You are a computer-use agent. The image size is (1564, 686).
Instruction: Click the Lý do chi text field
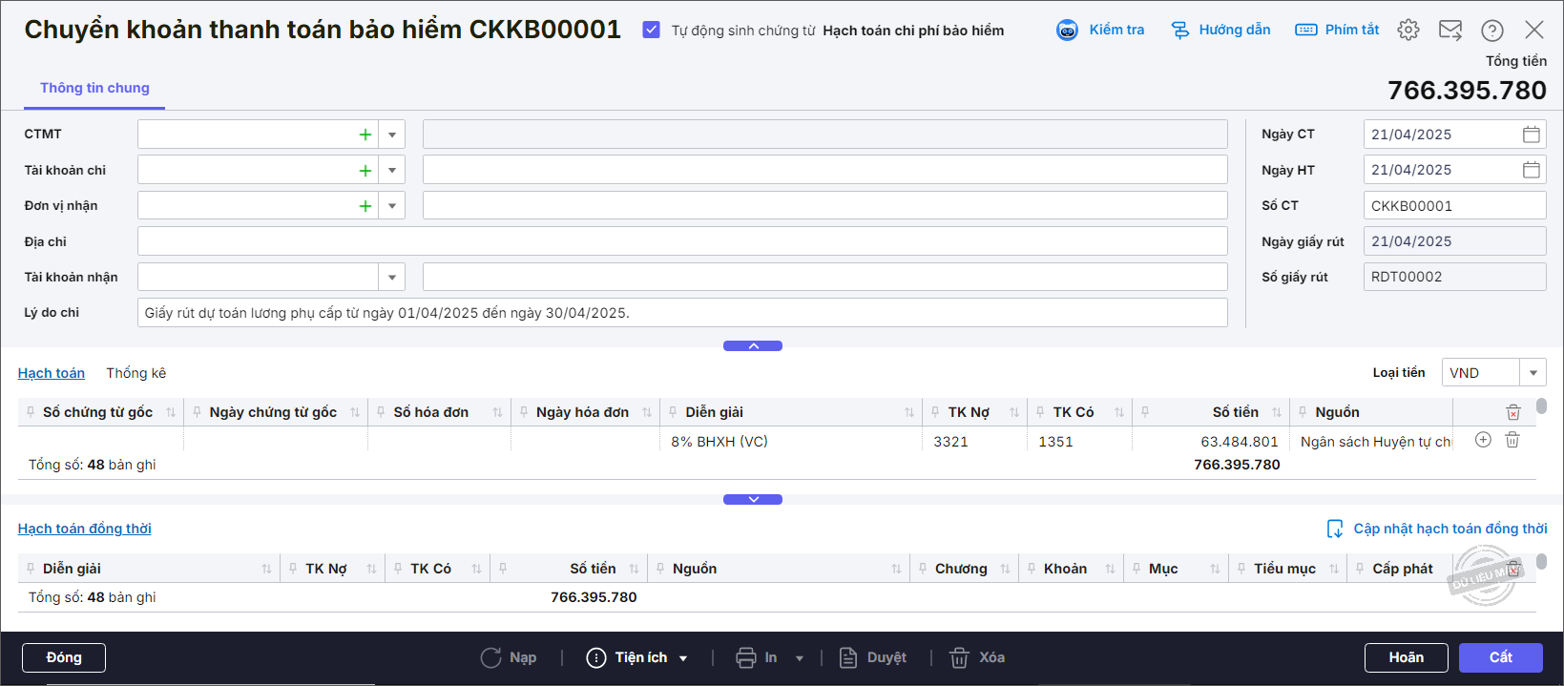click(x=682, y=313)
